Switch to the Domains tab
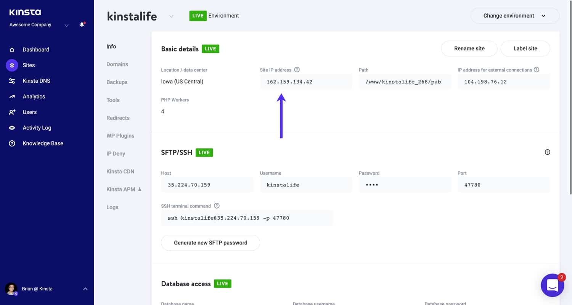Screen dimensions: 572x305 [x=117, y=64]
